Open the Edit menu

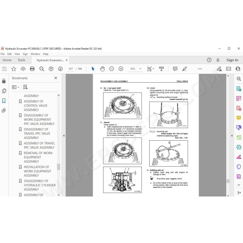click(x=9, y=54)
